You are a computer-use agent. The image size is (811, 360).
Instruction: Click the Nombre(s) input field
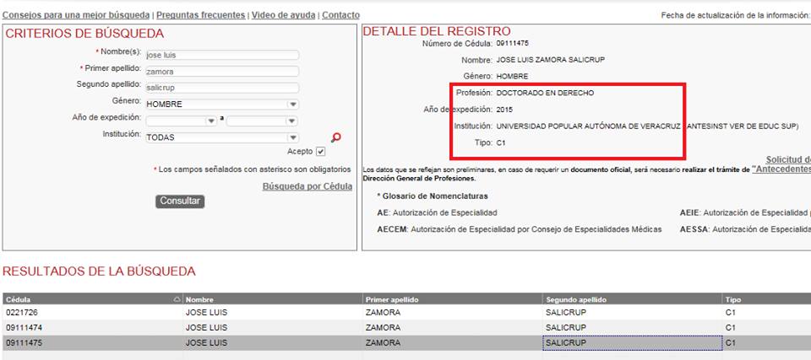(221, 55)
